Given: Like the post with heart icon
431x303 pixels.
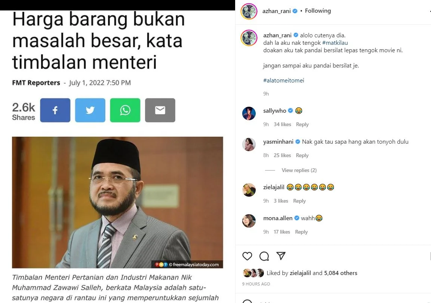Looking at the screenshot, I should pos(247,256).
